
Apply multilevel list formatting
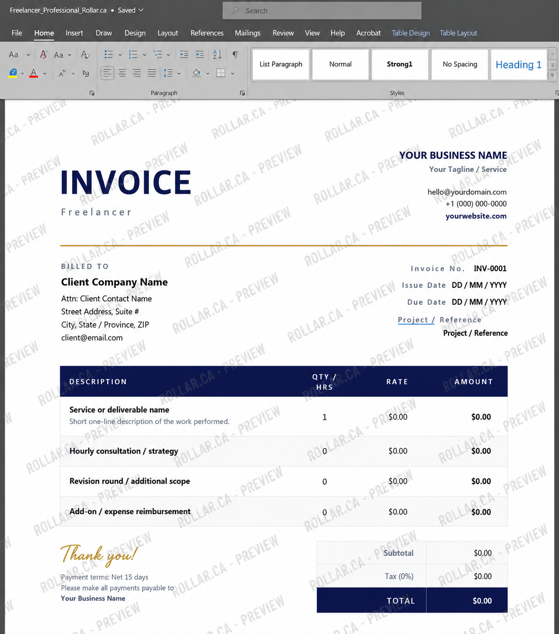158,55
